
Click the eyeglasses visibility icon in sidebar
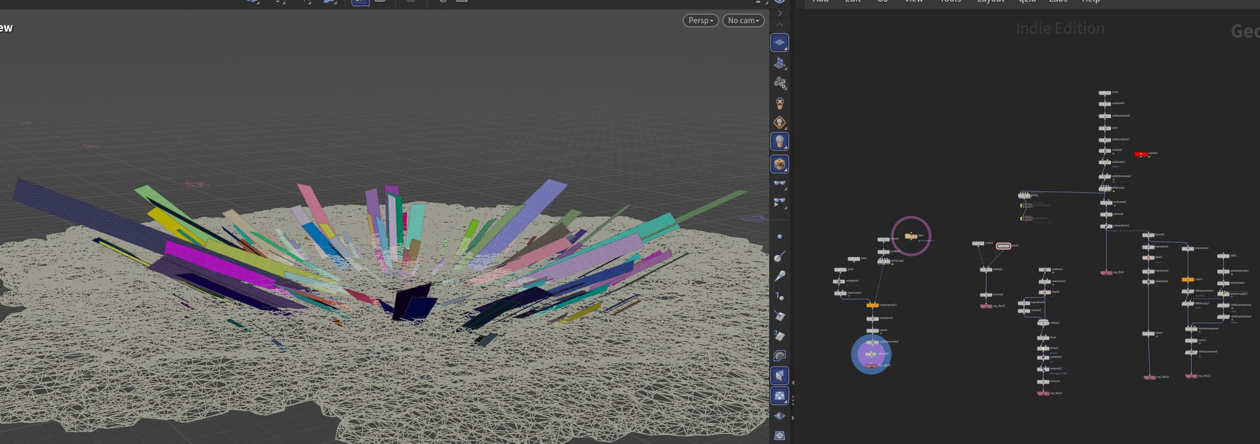(780, 184)
